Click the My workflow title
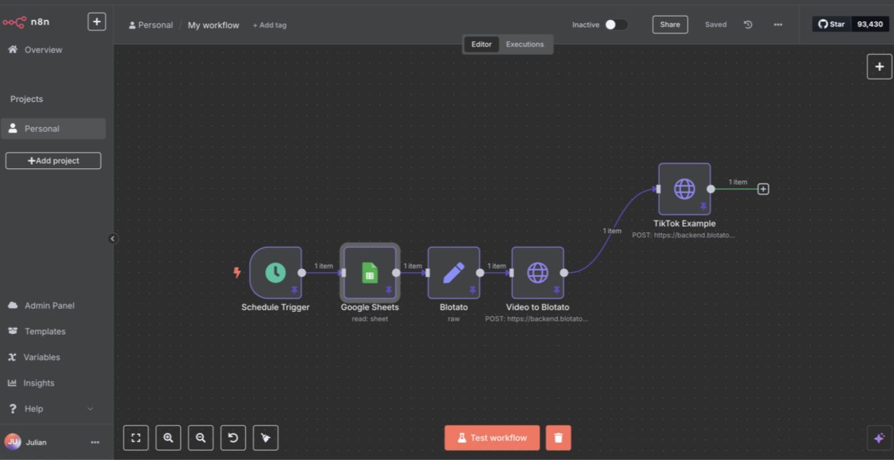Viewport: 894px width, 460px height. pos(213,25)
